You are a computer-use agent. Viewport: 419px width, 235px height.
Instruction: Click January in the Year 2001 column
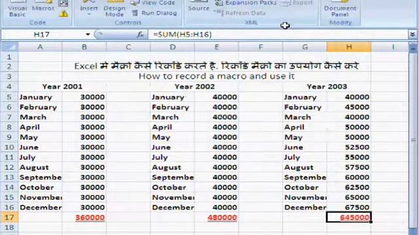[x=40, y=97]
